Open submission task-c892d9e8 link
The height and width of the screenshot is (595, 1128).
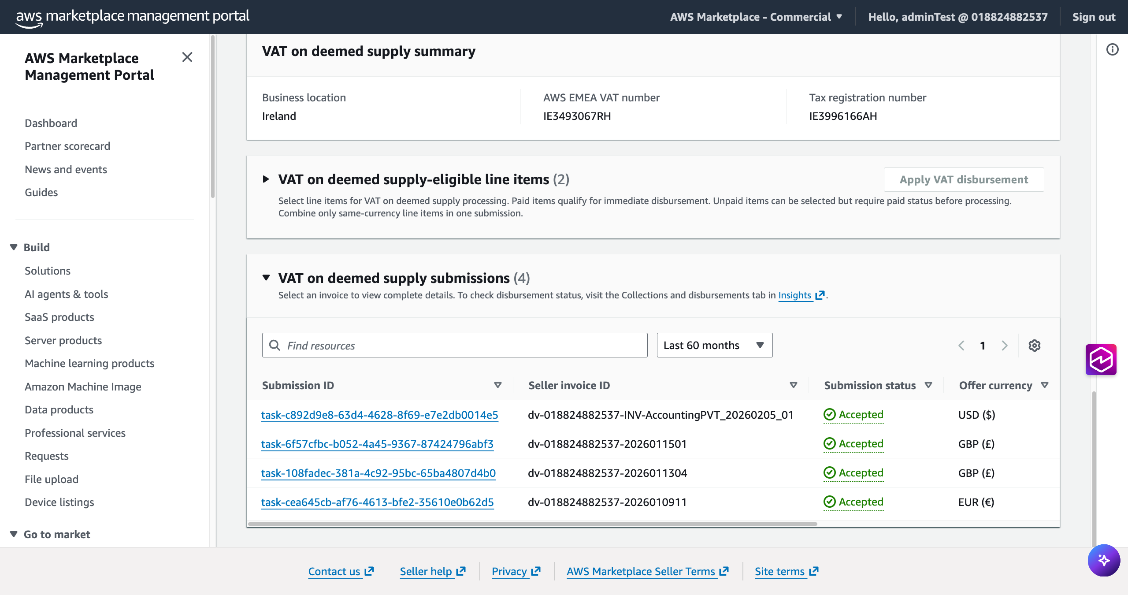click(x=379, y=415)
